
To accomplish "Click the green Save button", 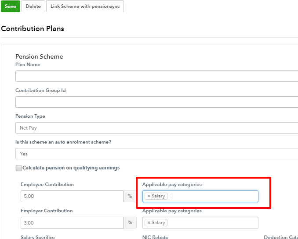I will (x=10, y=7).
